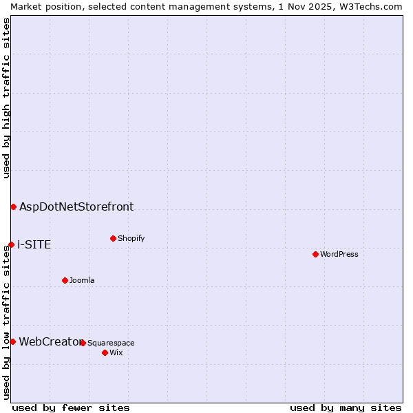
Task: Select the red Wix data point
Action: coord(105,352)
